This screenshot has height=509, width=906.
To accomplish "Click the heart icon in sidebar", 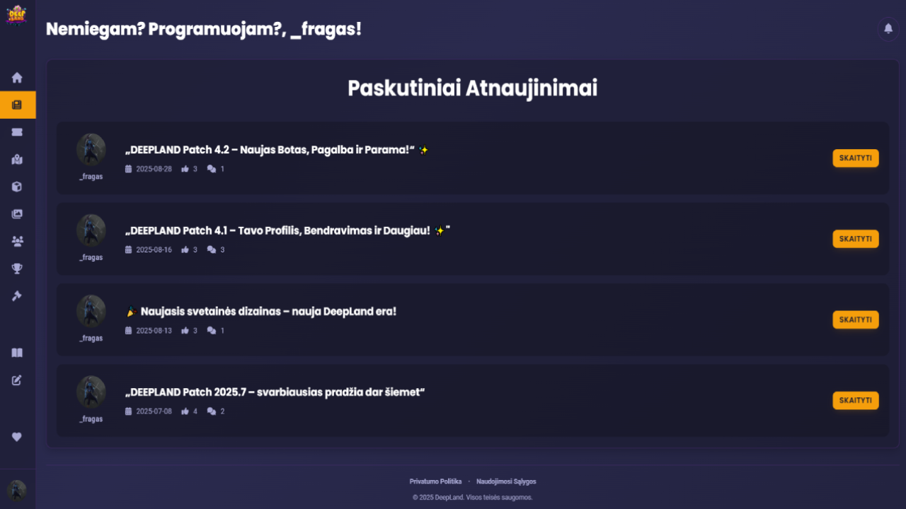I will tap(17, 437).
